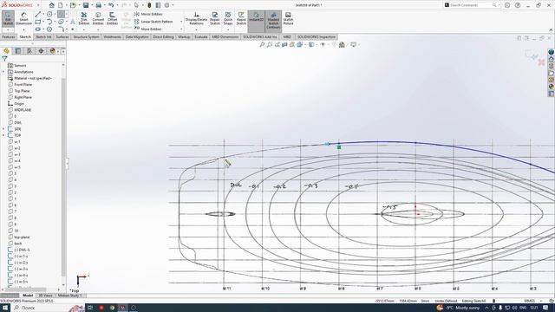555x312 pixels.
Task: Select the Circle sketch tool
Action: coord(49,14)
